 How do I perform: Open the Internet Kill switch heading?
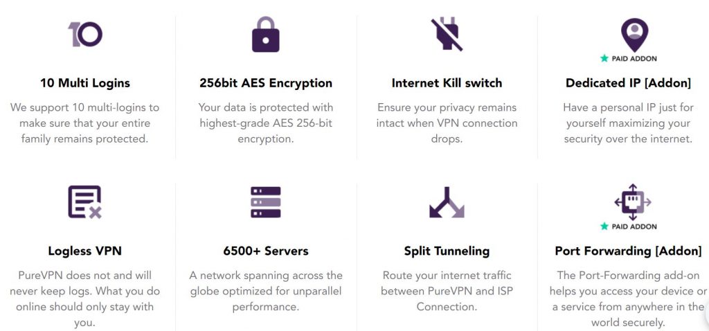coord(447,83)
